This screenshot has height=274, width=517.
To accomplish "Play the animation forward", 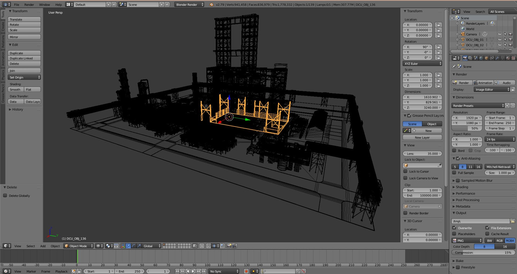I will pyautogui.click(x=193, y=271).
